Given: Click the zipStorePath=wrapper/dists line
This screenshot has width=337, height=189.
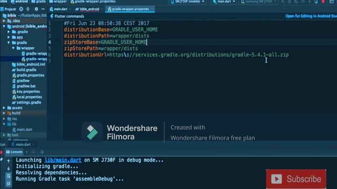Looking at the screenshot, I should coord(101,48).
